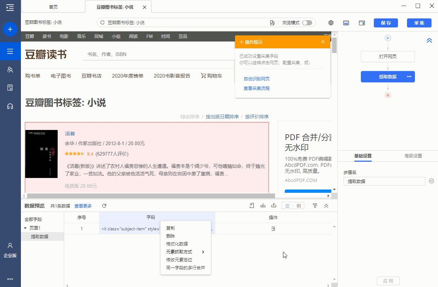This screenshot has width=438, height=287.
Task: Click the 按出版日期排序 sort link
Action: click(222, 117)
